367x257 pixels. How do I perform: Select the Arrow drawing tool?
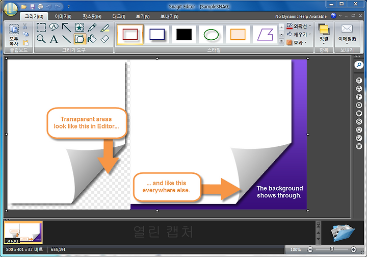66,28
